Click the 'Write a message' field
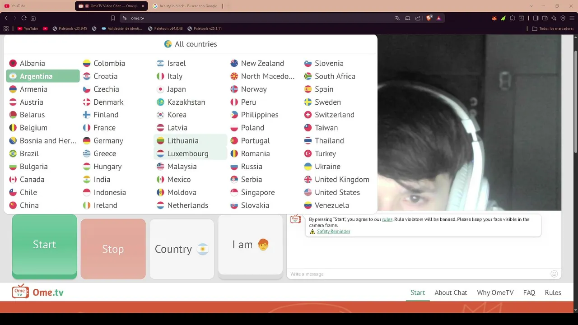Image resolution: width=578 pixels, height=325 pixels. [418, 274]
